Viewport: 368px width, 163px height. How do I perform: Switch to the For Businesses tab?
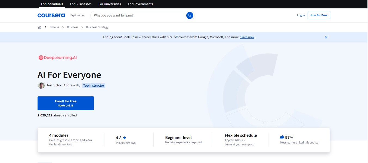coord(81,4)
